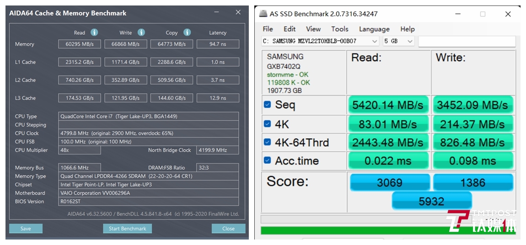Viewport: 526px width, 245px height.
Task: Open the Tools menu in AS SSD
Action: (340, 29)
